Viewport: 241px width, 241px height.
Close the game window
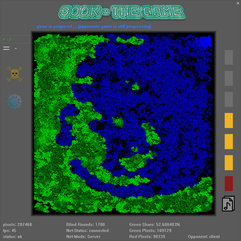[x=238, y=3]
